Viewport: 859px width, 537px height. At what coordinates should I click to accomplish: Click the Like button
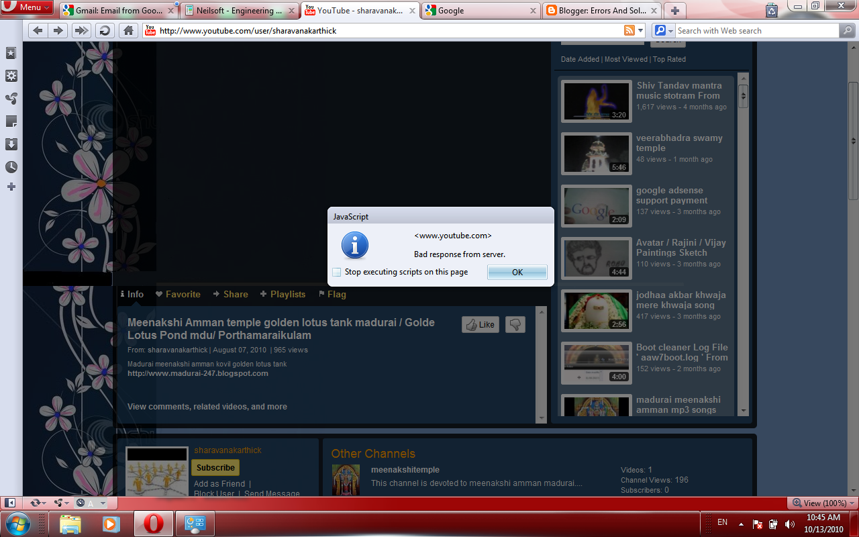click(481, 324)
